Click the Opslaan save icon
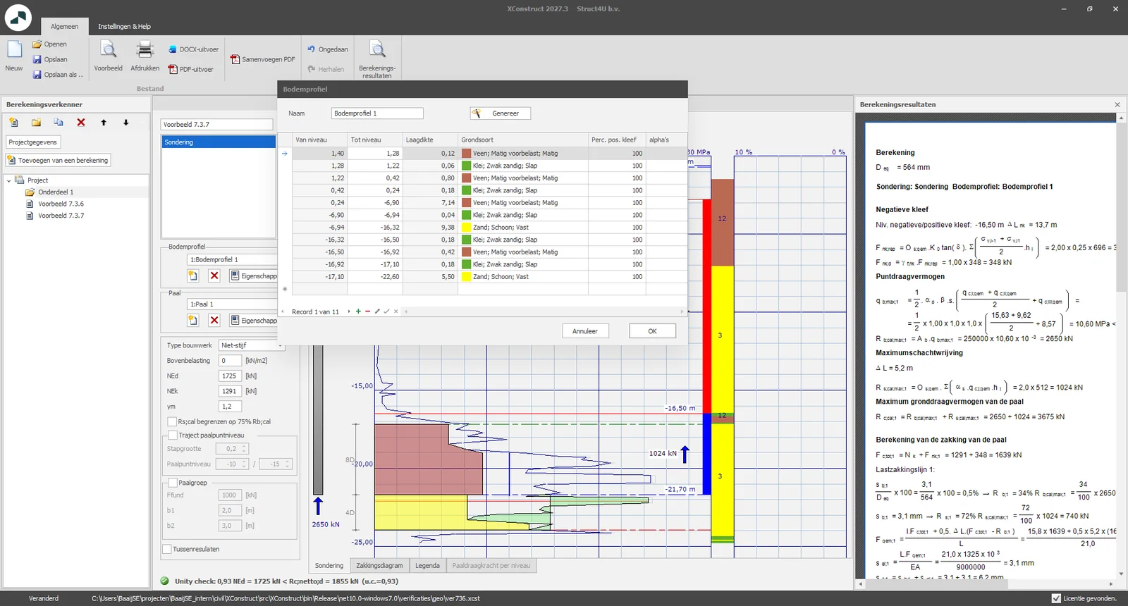Viewport: 1128px width, 606px height. coord(37,59)
